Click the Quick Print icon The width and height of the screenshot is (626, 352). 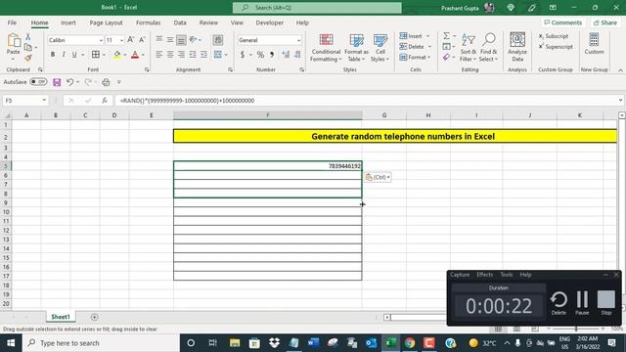(x=106, y=82)
